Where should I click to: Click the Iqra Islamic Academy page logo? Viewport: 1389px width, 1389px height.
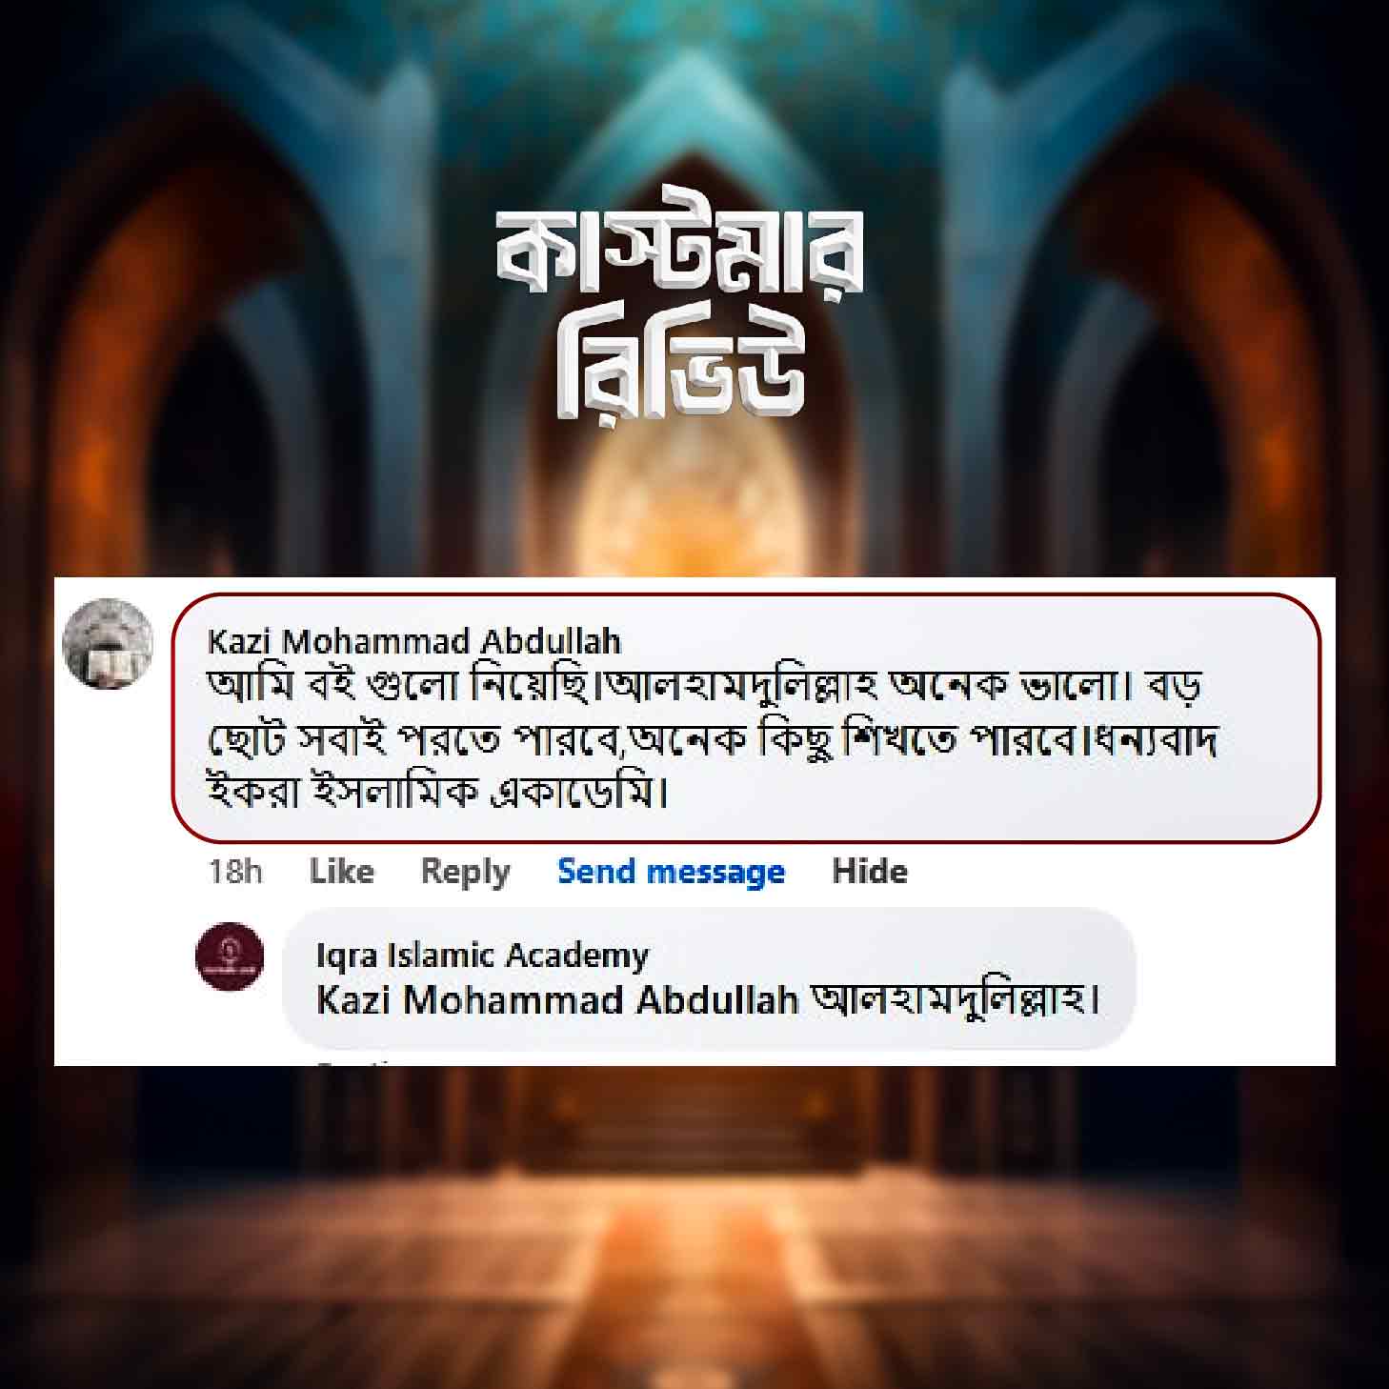coord(230,956)
